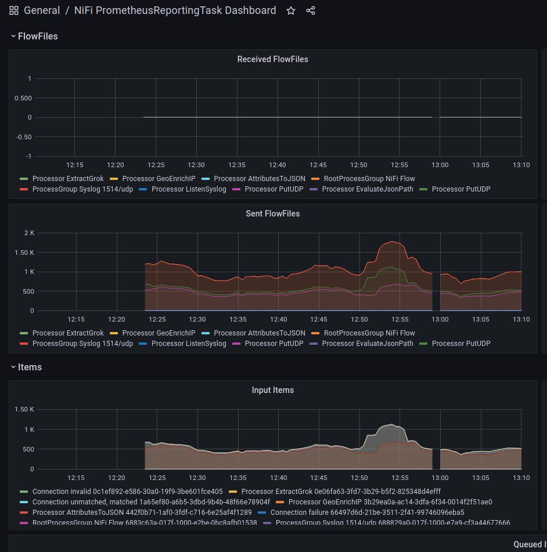Toggle Connection invalid 0c1ef892 series in Input Items legend
Screen dimensions: 547x552
pyautogui.click(x=128, y=492)
